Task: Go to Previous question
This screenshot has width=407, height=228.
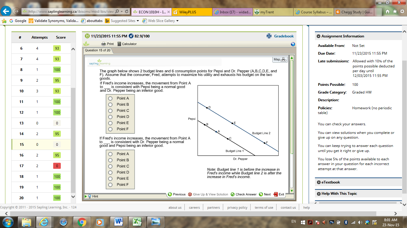Action: 177,194
